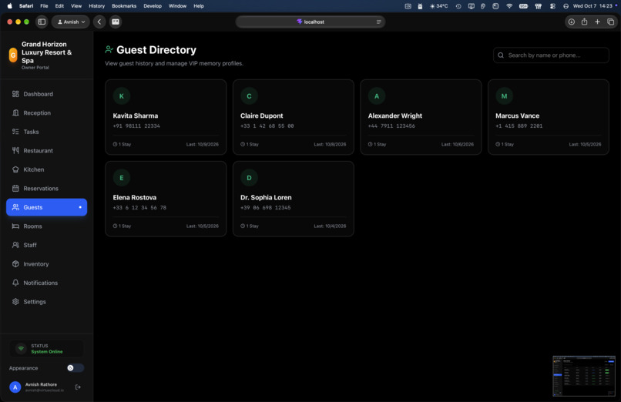Click phone number +44 7911 123456
Screen dimensions: 621x402
[391, 126]
